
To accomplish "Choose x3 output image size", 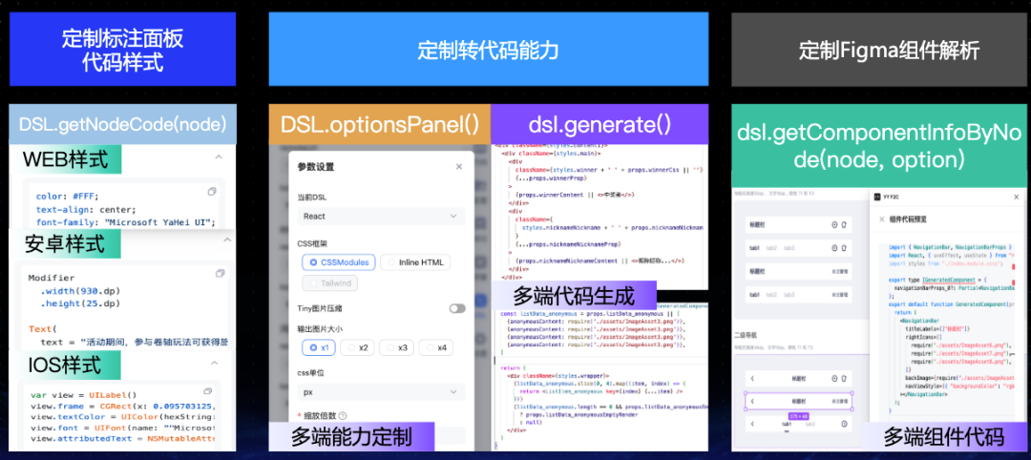I will (397, 347).
